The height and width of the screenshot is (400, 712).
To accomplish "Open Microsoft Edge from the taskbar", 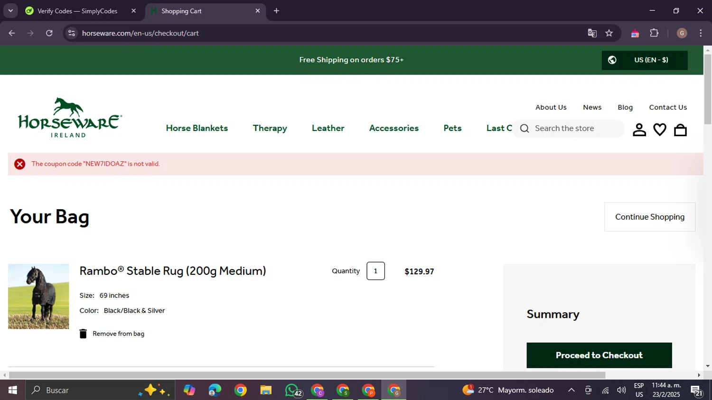I will point(215,390).
